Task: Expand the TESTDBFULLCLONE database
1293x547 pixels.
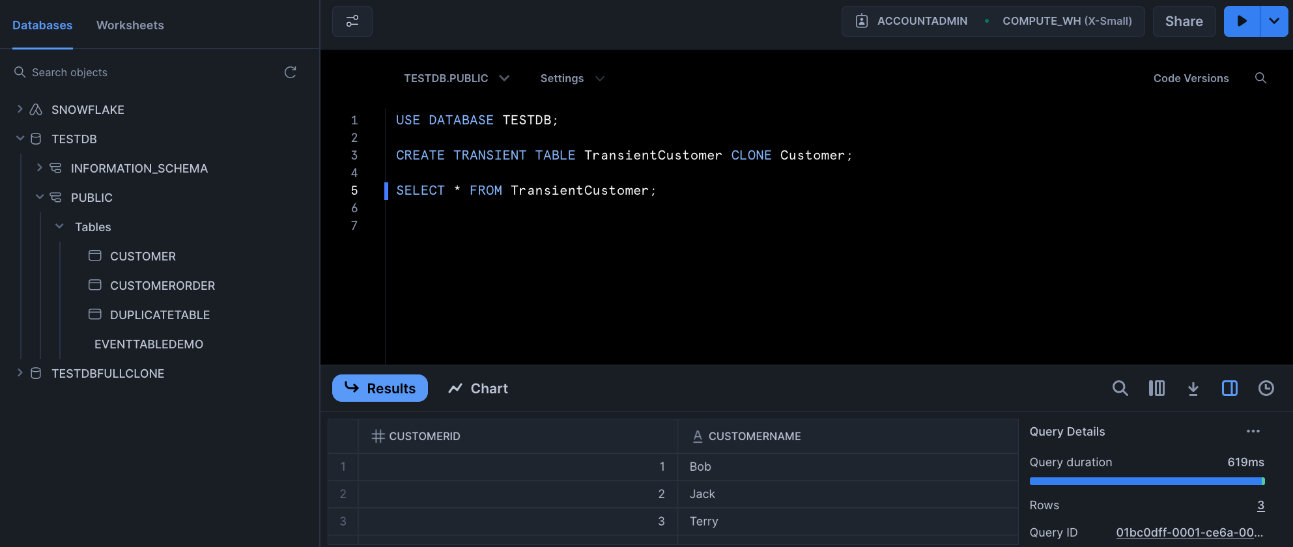Action: (x=20, y=373)
